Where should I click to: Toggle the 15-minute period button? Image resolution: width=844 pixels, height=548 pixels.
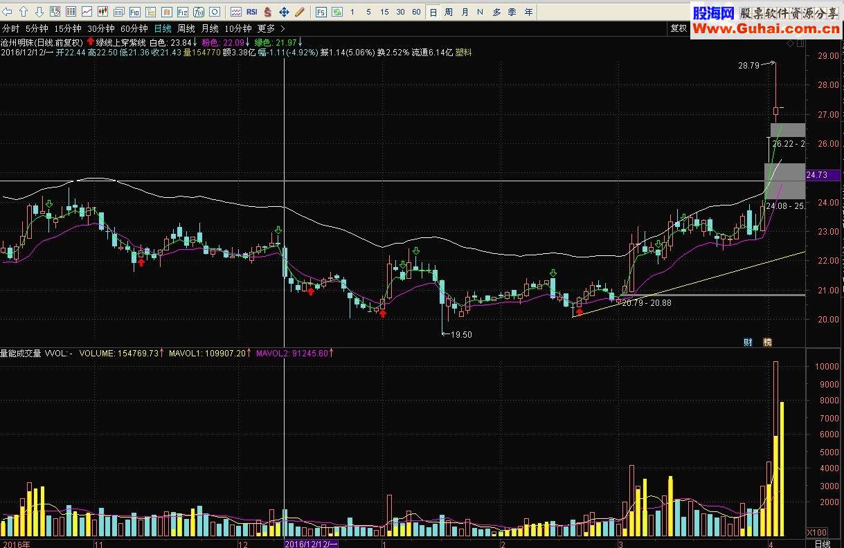click(x=384, y=12)
